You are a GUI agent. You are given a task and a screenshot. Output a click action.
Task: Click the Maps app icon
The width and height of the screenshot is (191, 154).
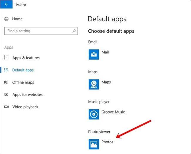(94, 84)
